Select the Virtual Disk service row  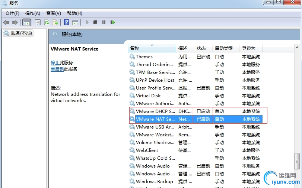[195, 96]
